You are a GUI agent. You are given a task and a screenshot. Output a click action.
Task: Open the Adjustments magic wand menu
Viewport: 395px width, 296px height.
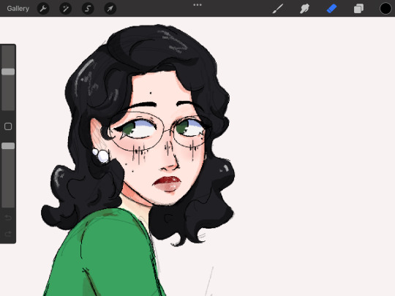pyautogui.click(x=66, y=9)
